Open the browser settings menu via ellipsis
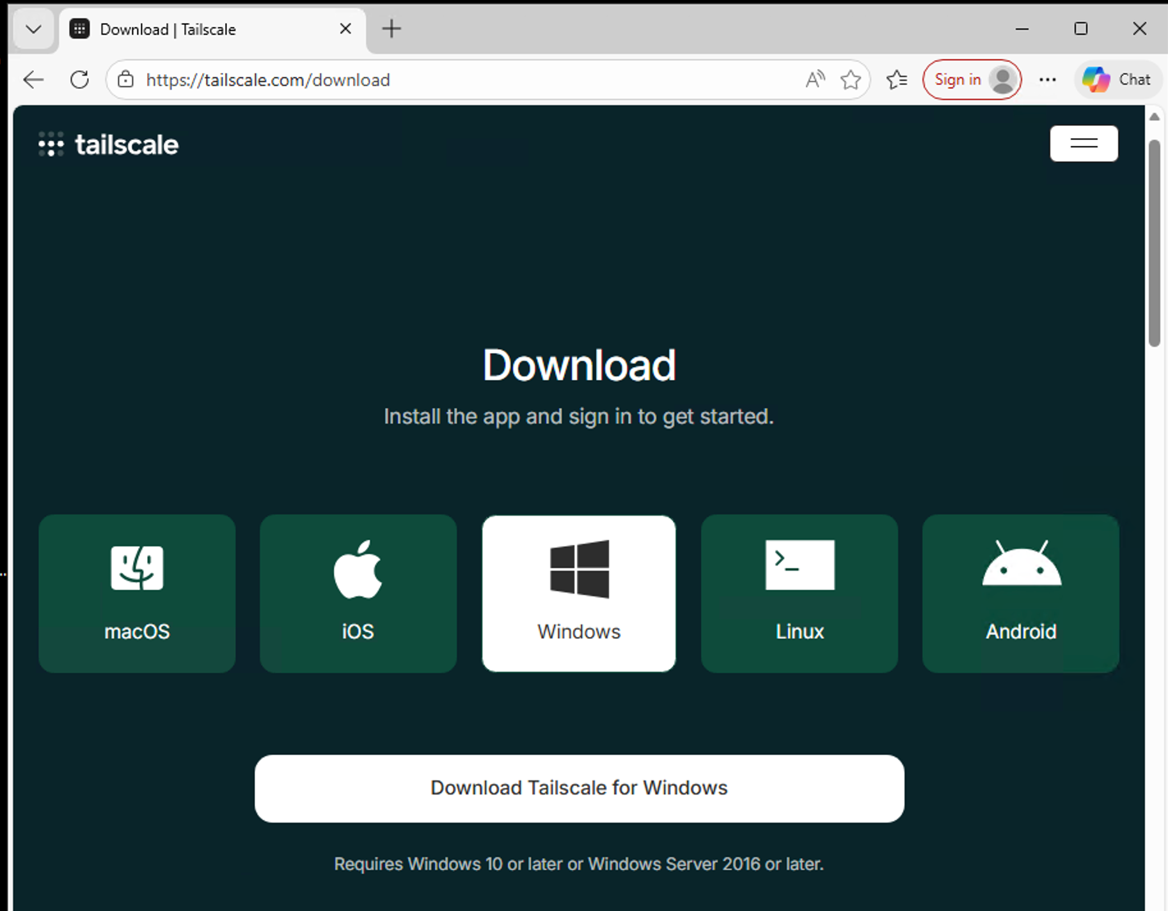Screen dimensions: 1168x911 click(x=1048, y=79)
